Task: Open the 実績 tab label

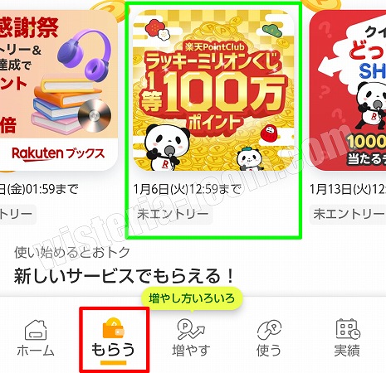Action: 347,351
